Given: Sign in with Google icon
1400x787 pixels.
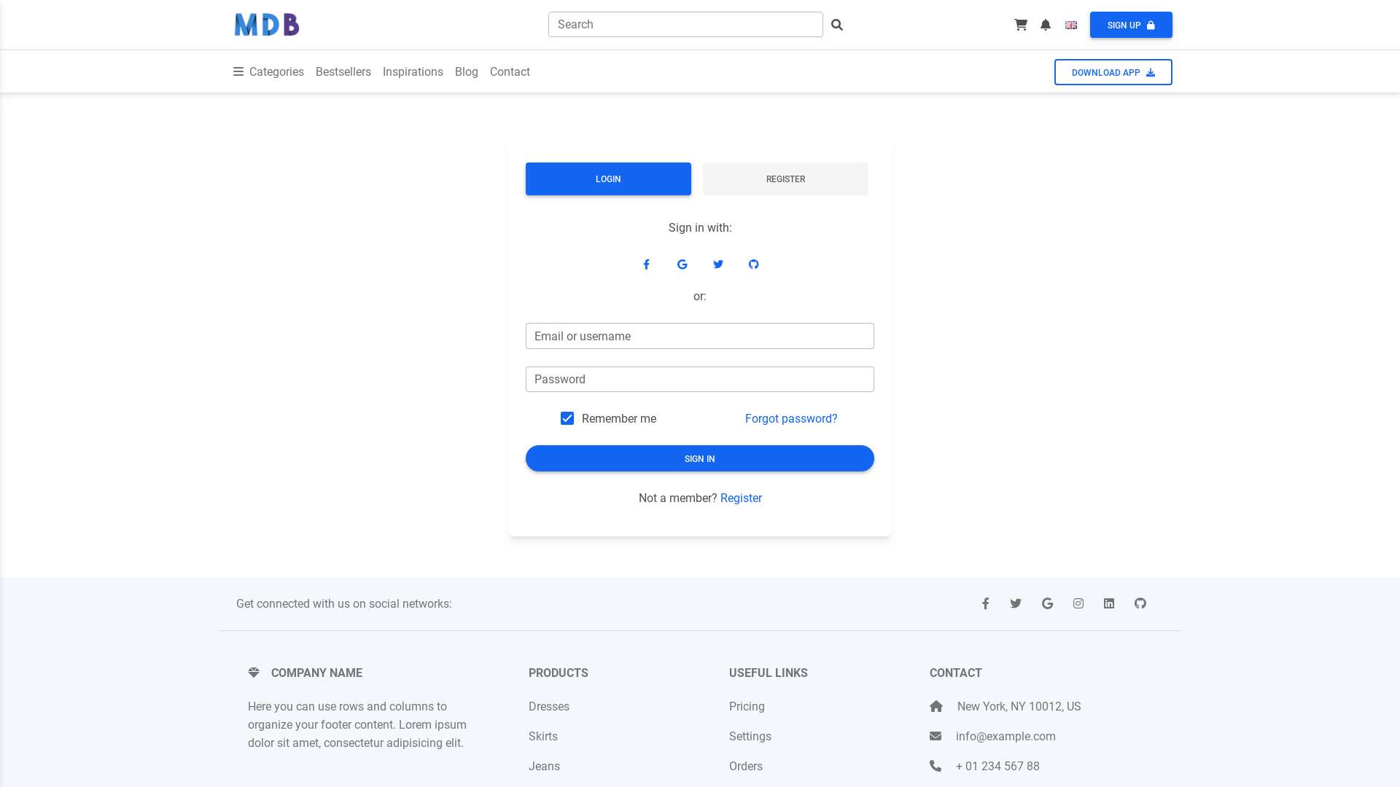Looking at the screenshot, I should pos(682,265).
